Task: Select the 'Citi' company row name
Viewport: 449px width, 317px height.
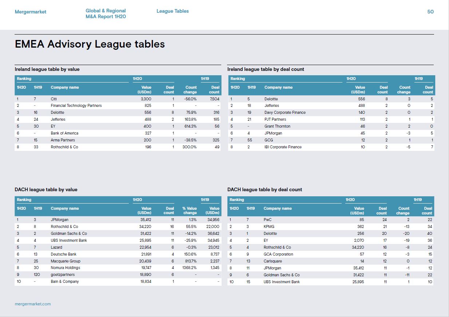Action: (54, 99)
